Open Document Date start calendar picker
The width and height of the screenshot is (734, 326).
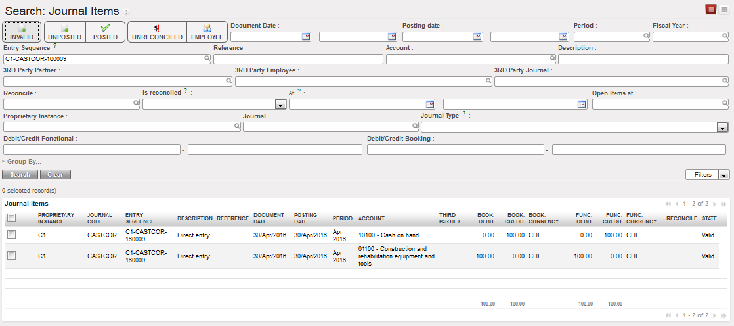306,37
